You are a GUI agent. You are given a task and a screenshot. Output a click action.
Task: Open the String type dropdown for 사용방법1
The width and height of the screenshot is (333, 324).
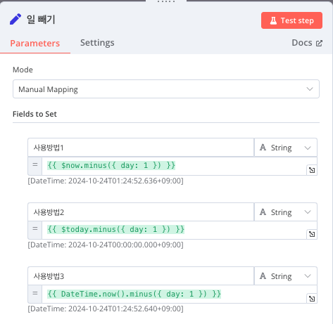[x=286, y=148]
